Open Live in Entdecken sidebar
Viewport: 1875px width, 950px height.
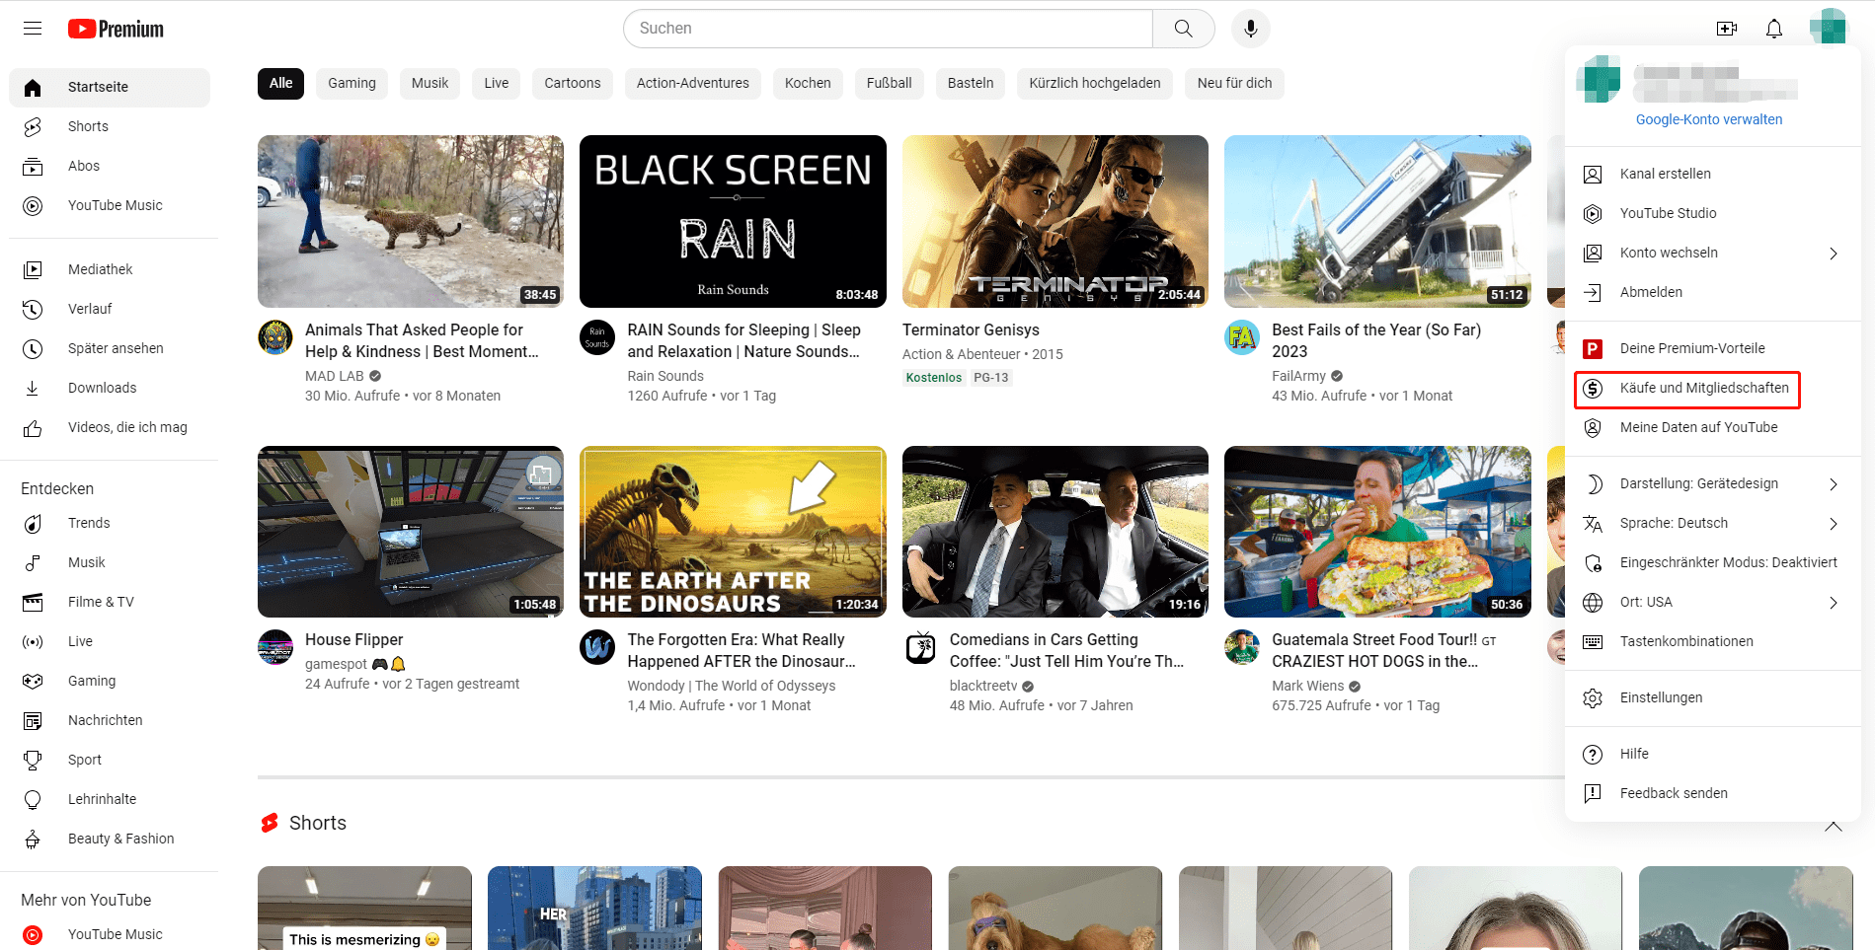click(x=110, y=641)
